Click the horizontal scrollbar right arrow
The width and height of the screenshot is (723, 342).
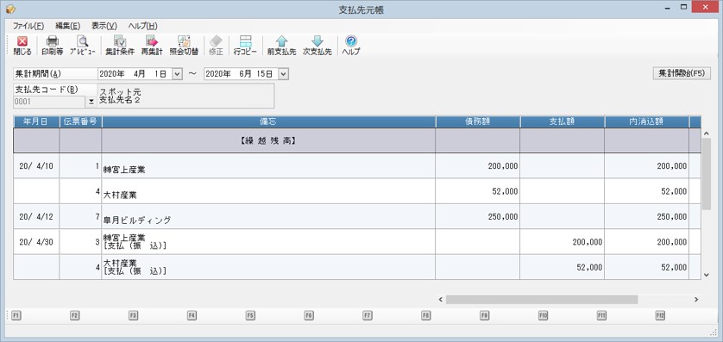(696, 300)
